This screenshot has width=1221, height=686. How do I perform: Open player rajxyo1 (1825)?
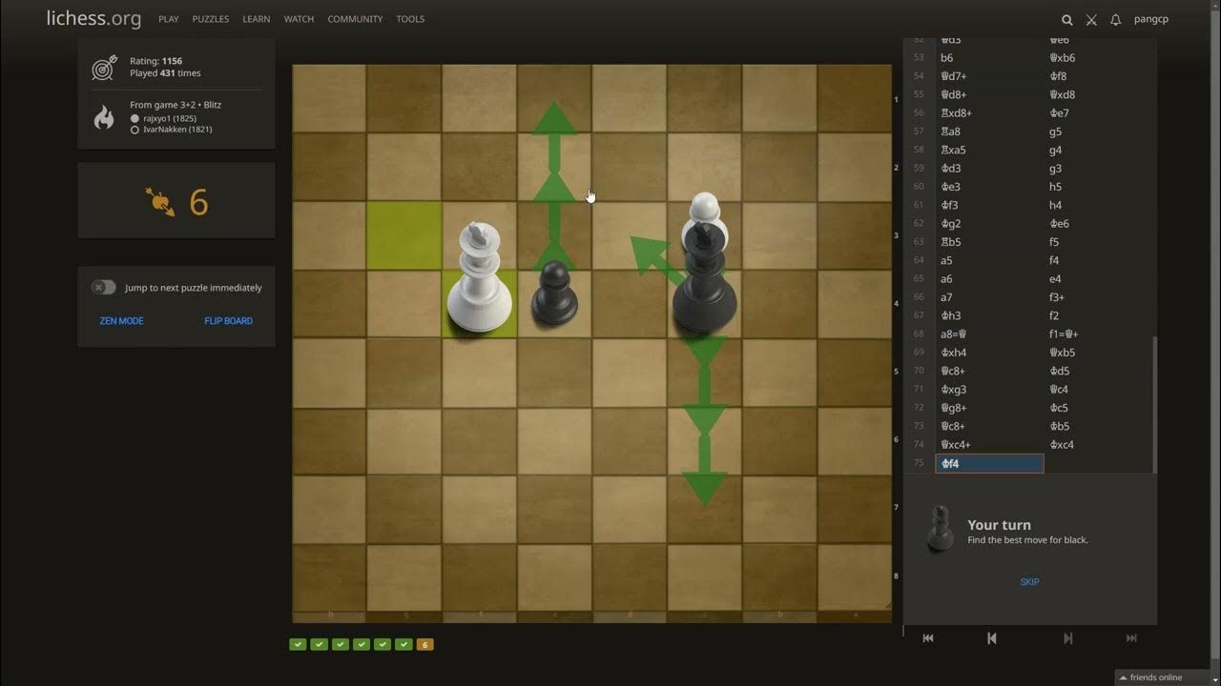(x=170, y=118)
